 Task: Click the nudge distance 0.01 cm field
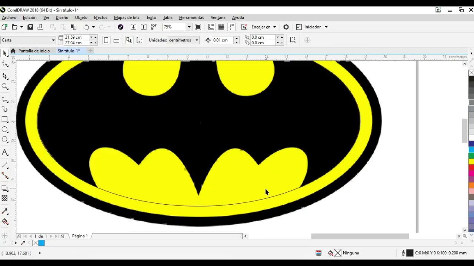click(x=223, y=40)
